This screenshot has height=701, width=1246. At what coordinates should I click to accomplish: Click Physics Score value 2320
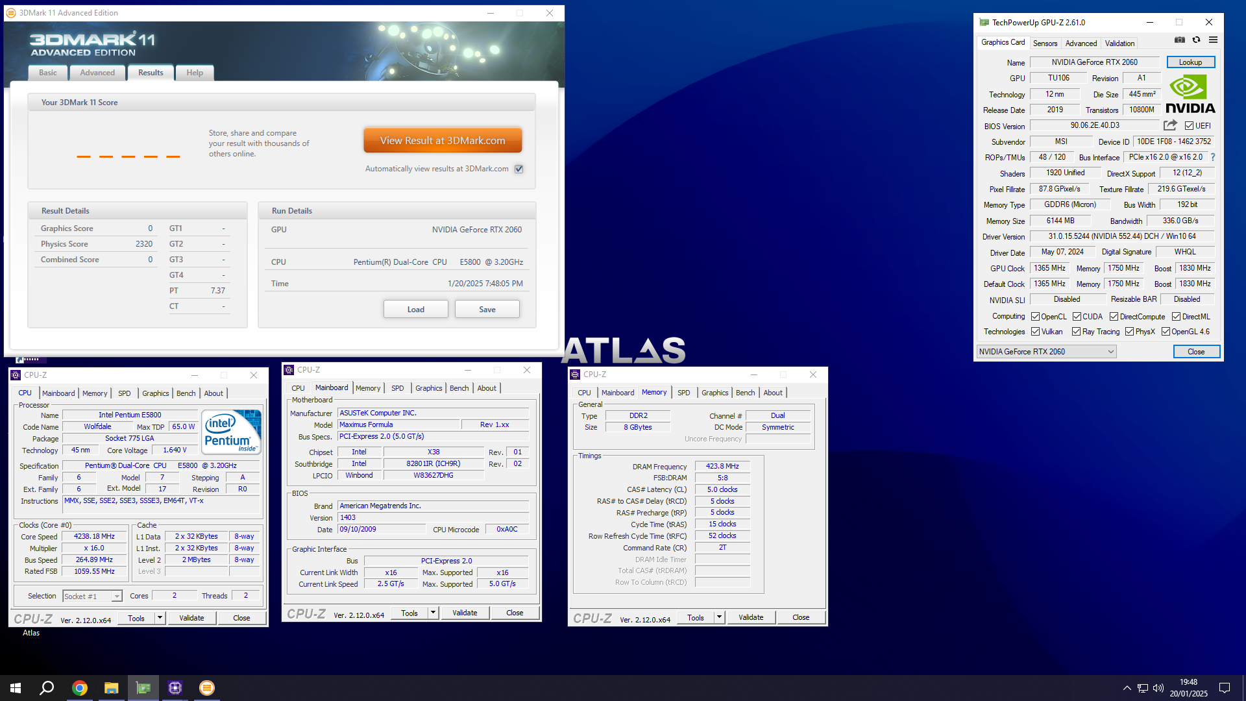144,244
